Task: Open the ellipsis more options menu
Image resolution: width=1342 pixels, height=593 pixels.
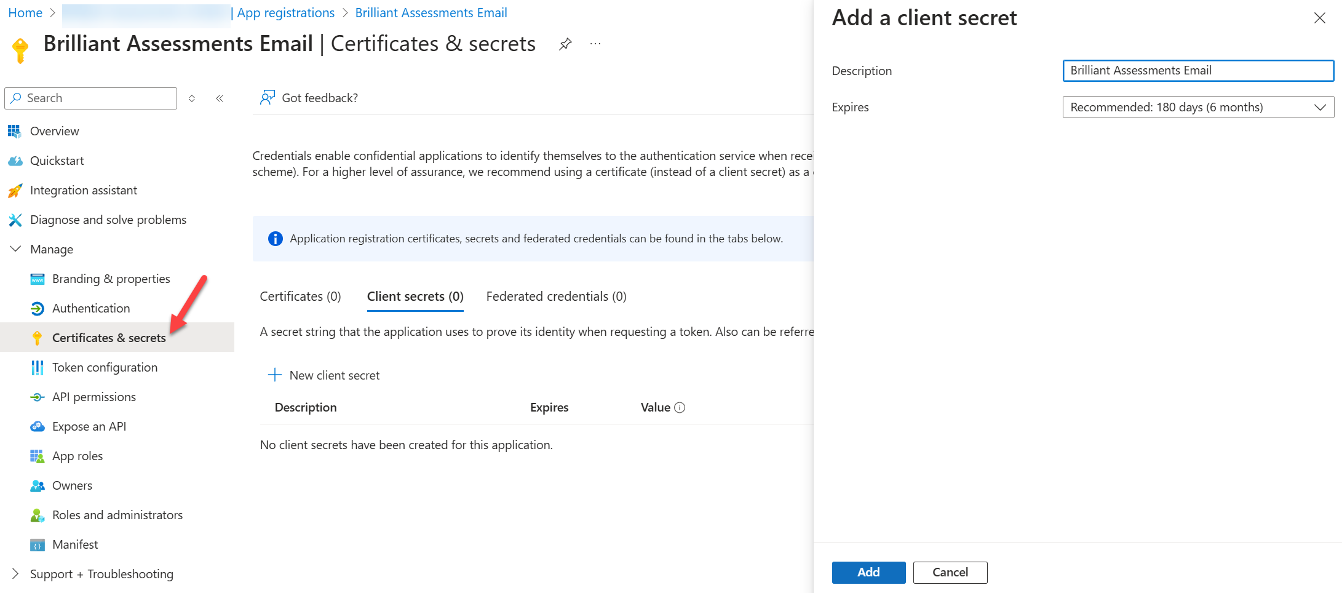Action: (595, 44)
